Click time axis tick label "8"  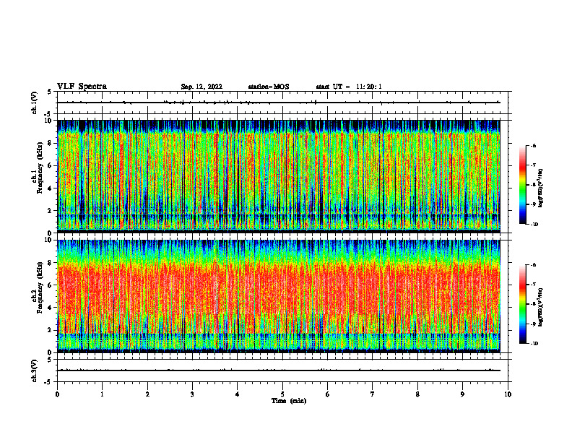pyautogui.click(x=417, y=394)
